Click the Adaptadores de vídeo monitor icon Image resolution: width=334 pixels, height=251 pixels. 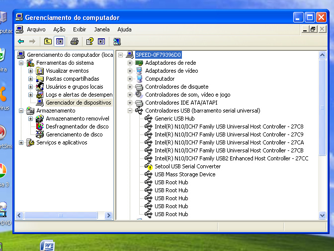click(x=139, y=71)
